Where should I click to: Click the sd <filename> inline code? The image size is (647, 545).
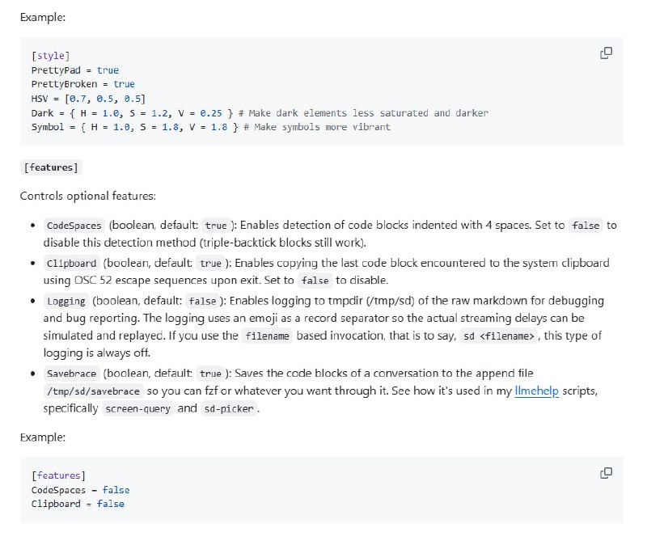(x=497, y=336)
